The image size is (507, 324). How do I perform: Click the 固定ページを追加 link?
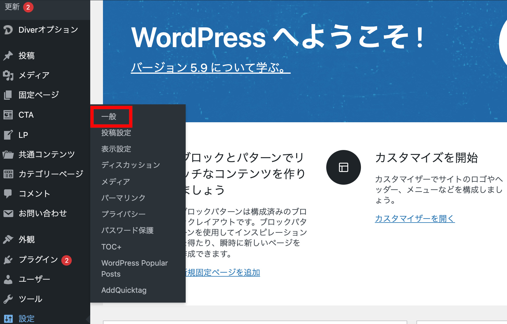tap(223, 272)
